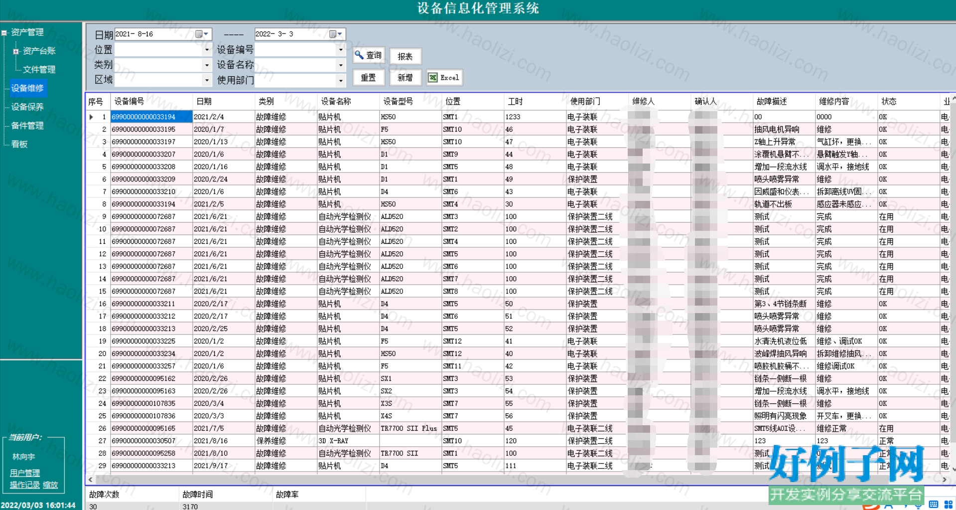Sort by the 工时 column header

pyautogui.click(x=535, y=101)
